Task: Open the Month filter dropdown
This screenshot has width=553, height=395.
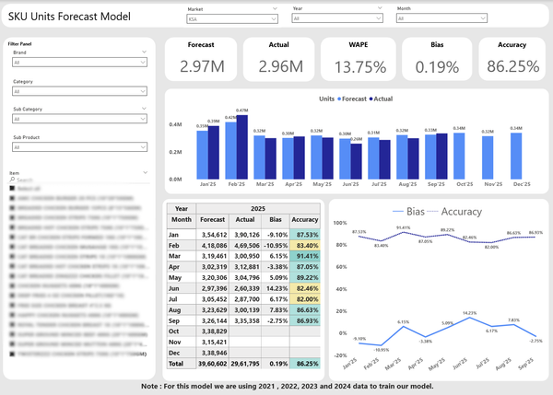Action: click(441, 18)
